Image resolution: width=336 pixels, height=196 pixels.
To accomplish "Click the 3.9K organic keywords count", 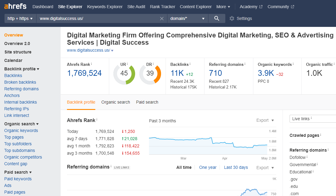I will click(x=266, y=73).
